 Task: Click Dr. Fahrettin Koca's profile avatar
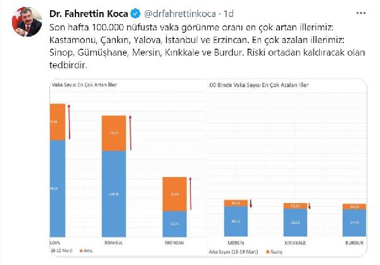(x=24, y=22)
